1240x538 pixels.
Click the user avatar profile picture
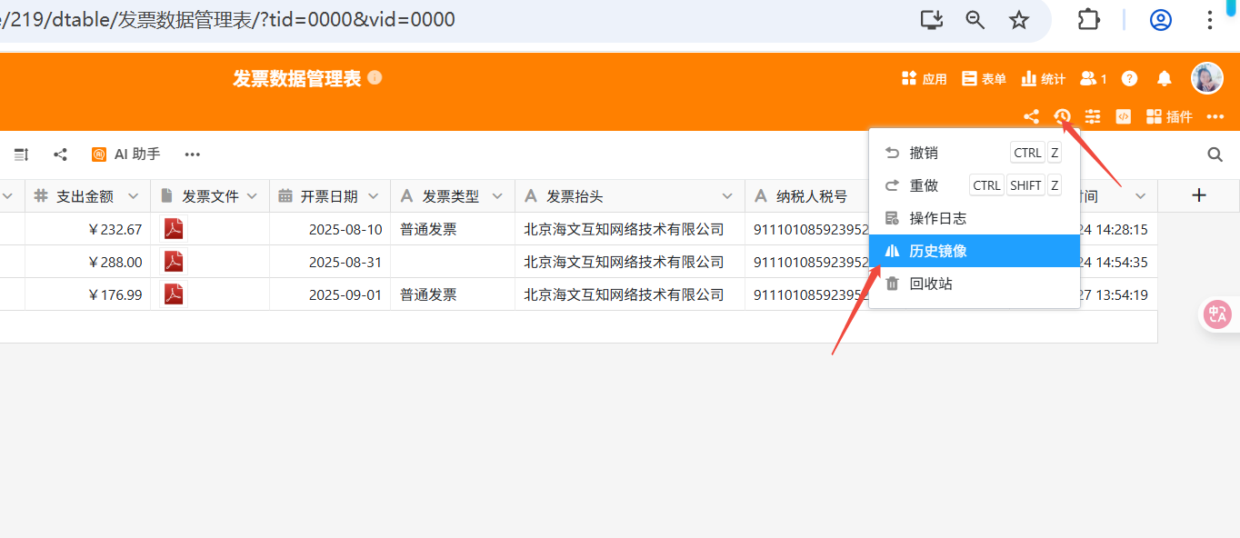(1207, 78)
